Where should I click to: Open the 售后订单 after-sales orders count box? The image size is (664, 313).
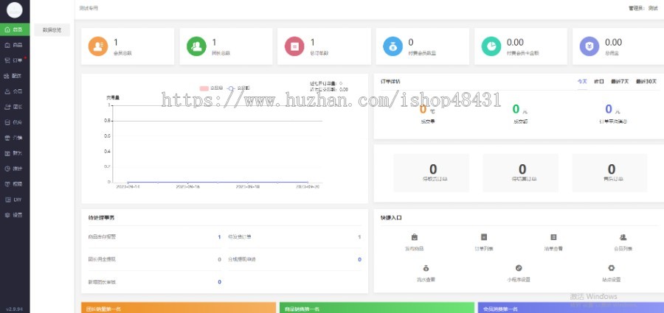point(610,173)
